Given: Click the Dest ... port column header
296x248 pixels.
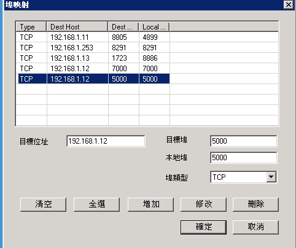Looking at the screenshot, I should point(123,27).
